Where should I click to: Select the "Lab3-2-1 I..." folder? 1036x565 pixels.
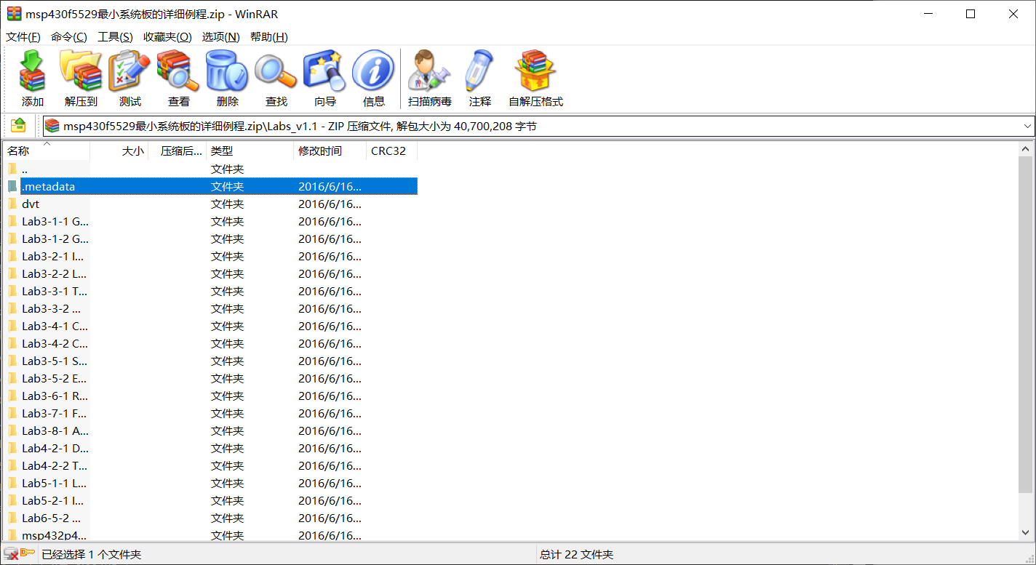(211, 256)
